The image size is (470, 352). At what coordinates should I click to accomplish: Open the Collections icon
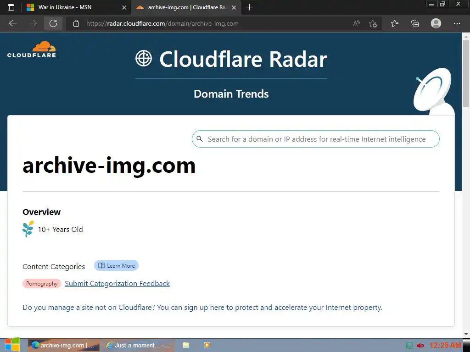click(x=415, y=23)
